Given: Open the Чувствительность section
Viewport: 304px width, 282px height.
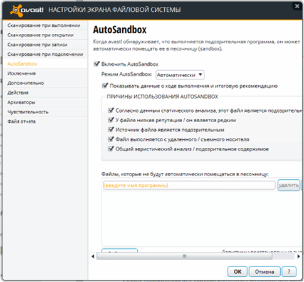Looking at the screenshot, I should [45, 112].
